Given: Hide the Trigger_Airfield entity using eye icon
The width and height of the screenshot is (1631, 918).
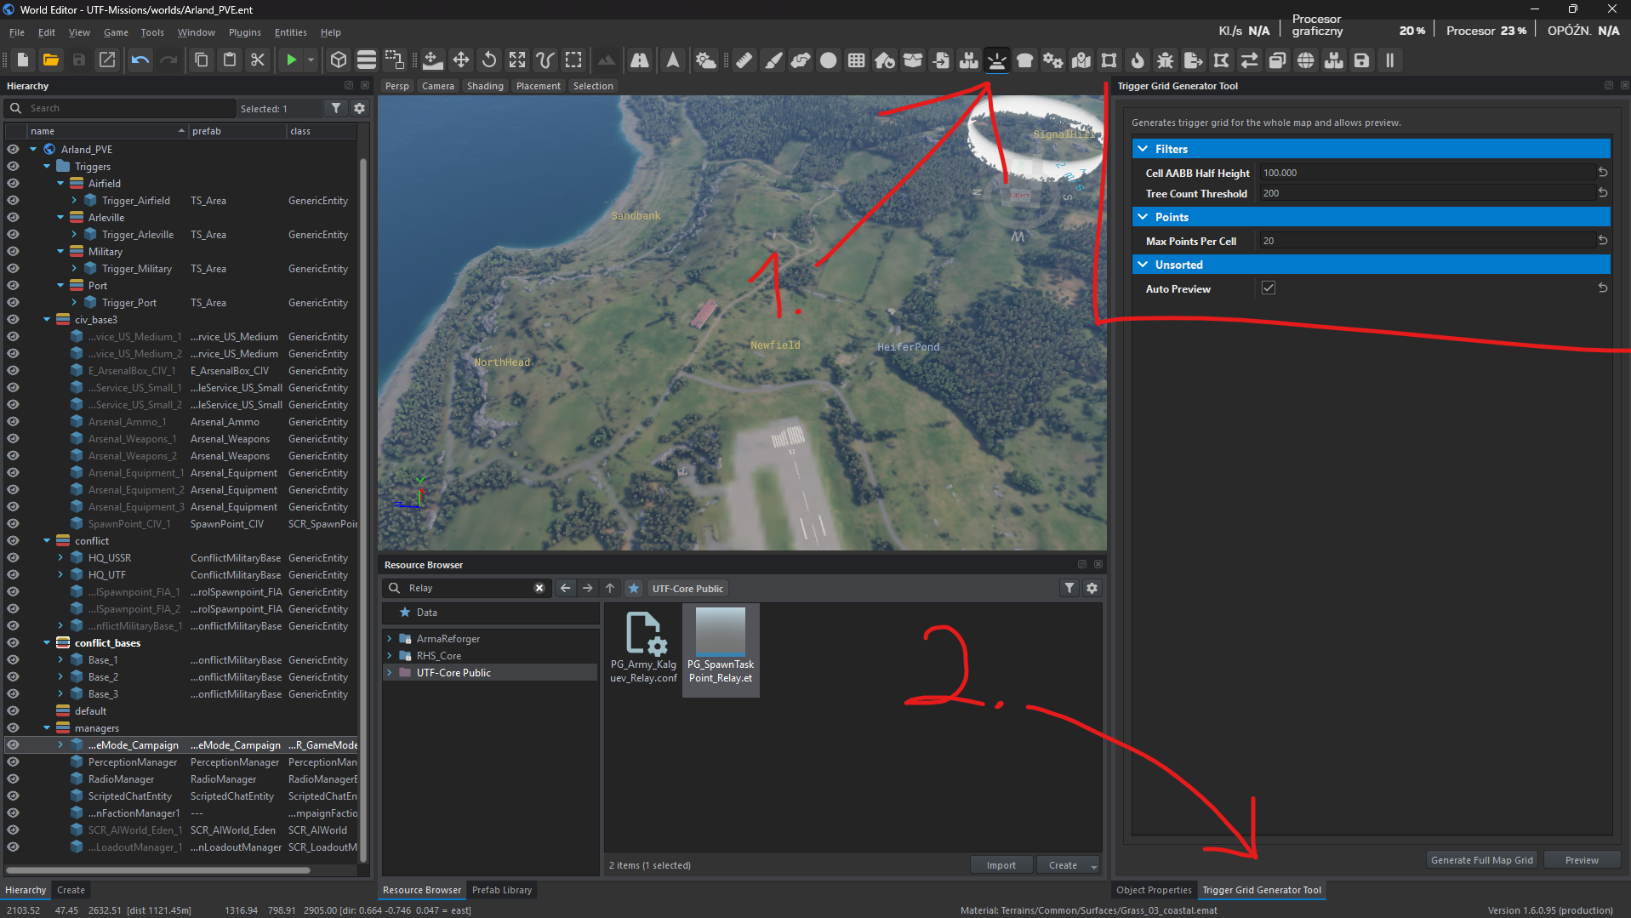Looking at the screenshot, I should 13,201.
